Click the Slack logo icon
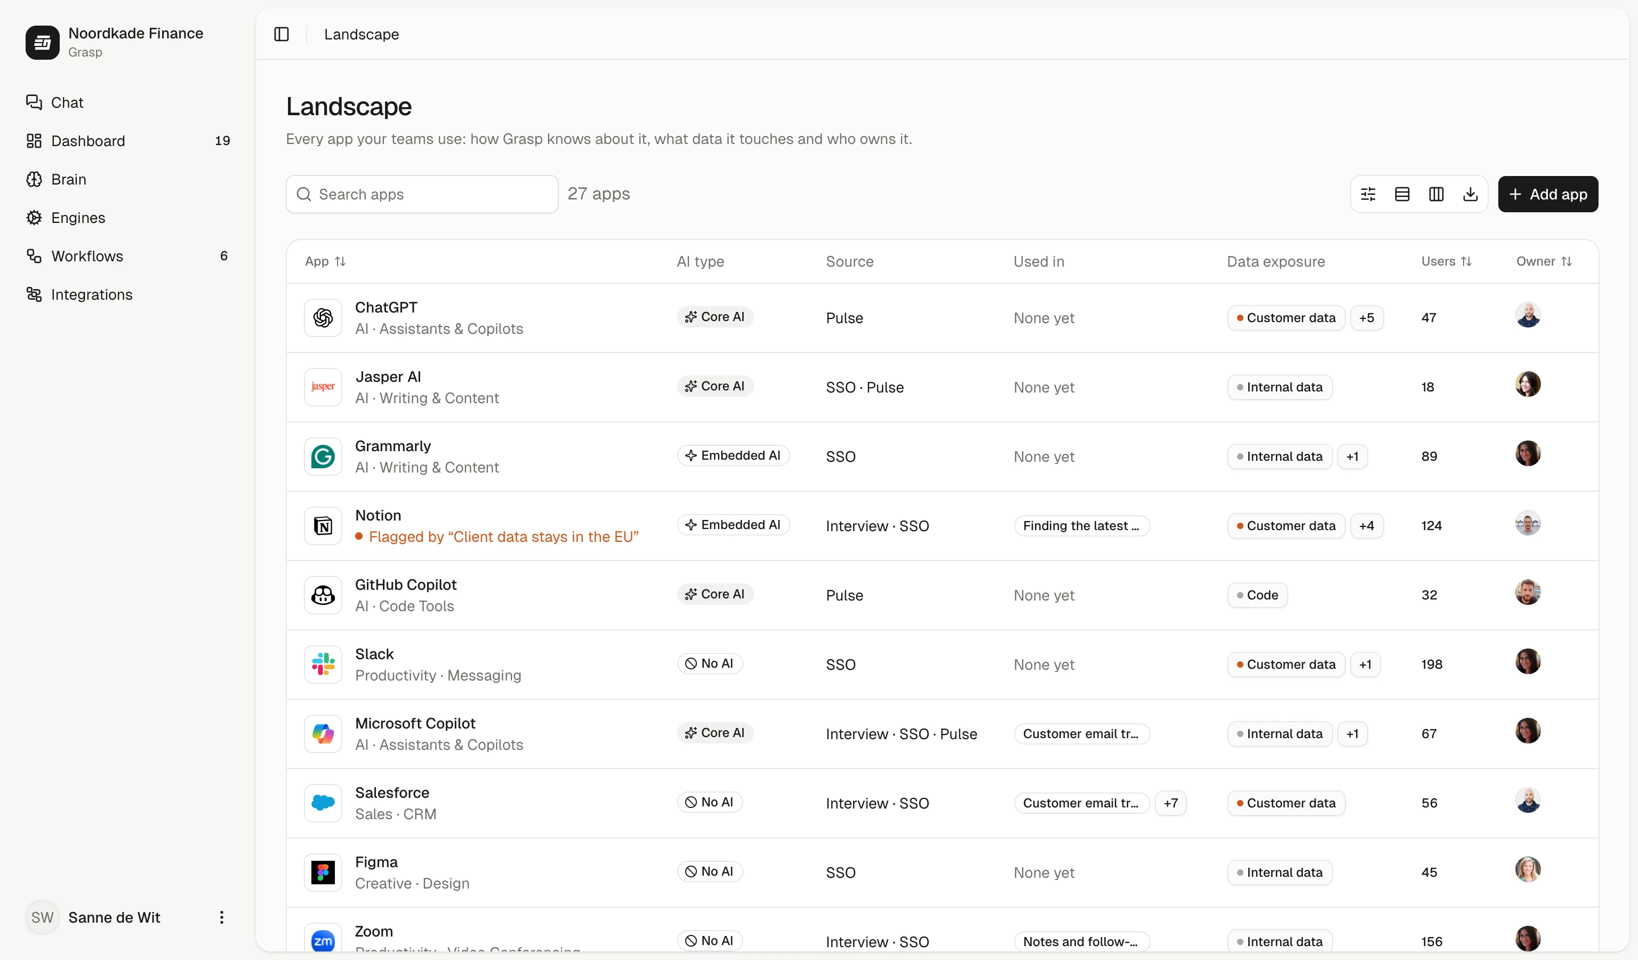The height and width of the screenshot is (960, 1638). coord(323,664)
